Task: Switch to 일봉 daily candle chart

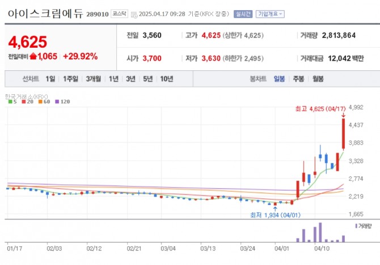Action: coord(279,79)
